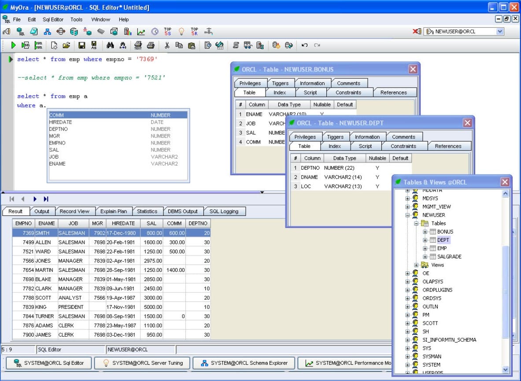Go to next record in results
This screenshot has height=381, width=521.
tap(34, 199)
